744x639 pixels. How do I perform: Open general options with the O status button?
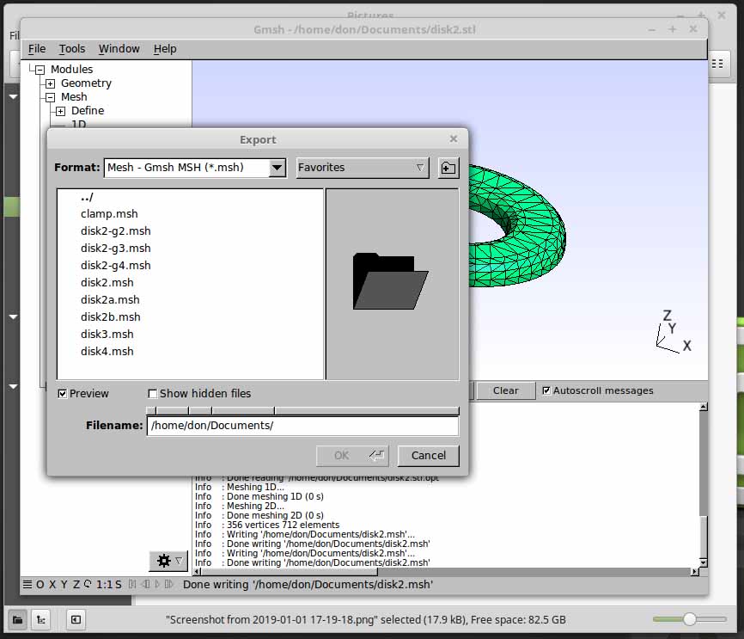[40, 584]
